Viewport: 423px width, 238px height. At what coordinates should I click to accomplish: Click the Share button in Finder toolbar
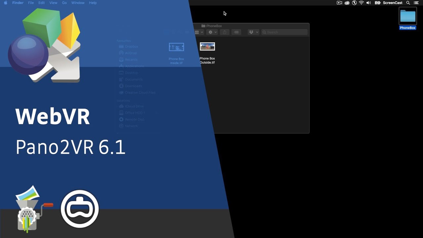click(225, 32)
